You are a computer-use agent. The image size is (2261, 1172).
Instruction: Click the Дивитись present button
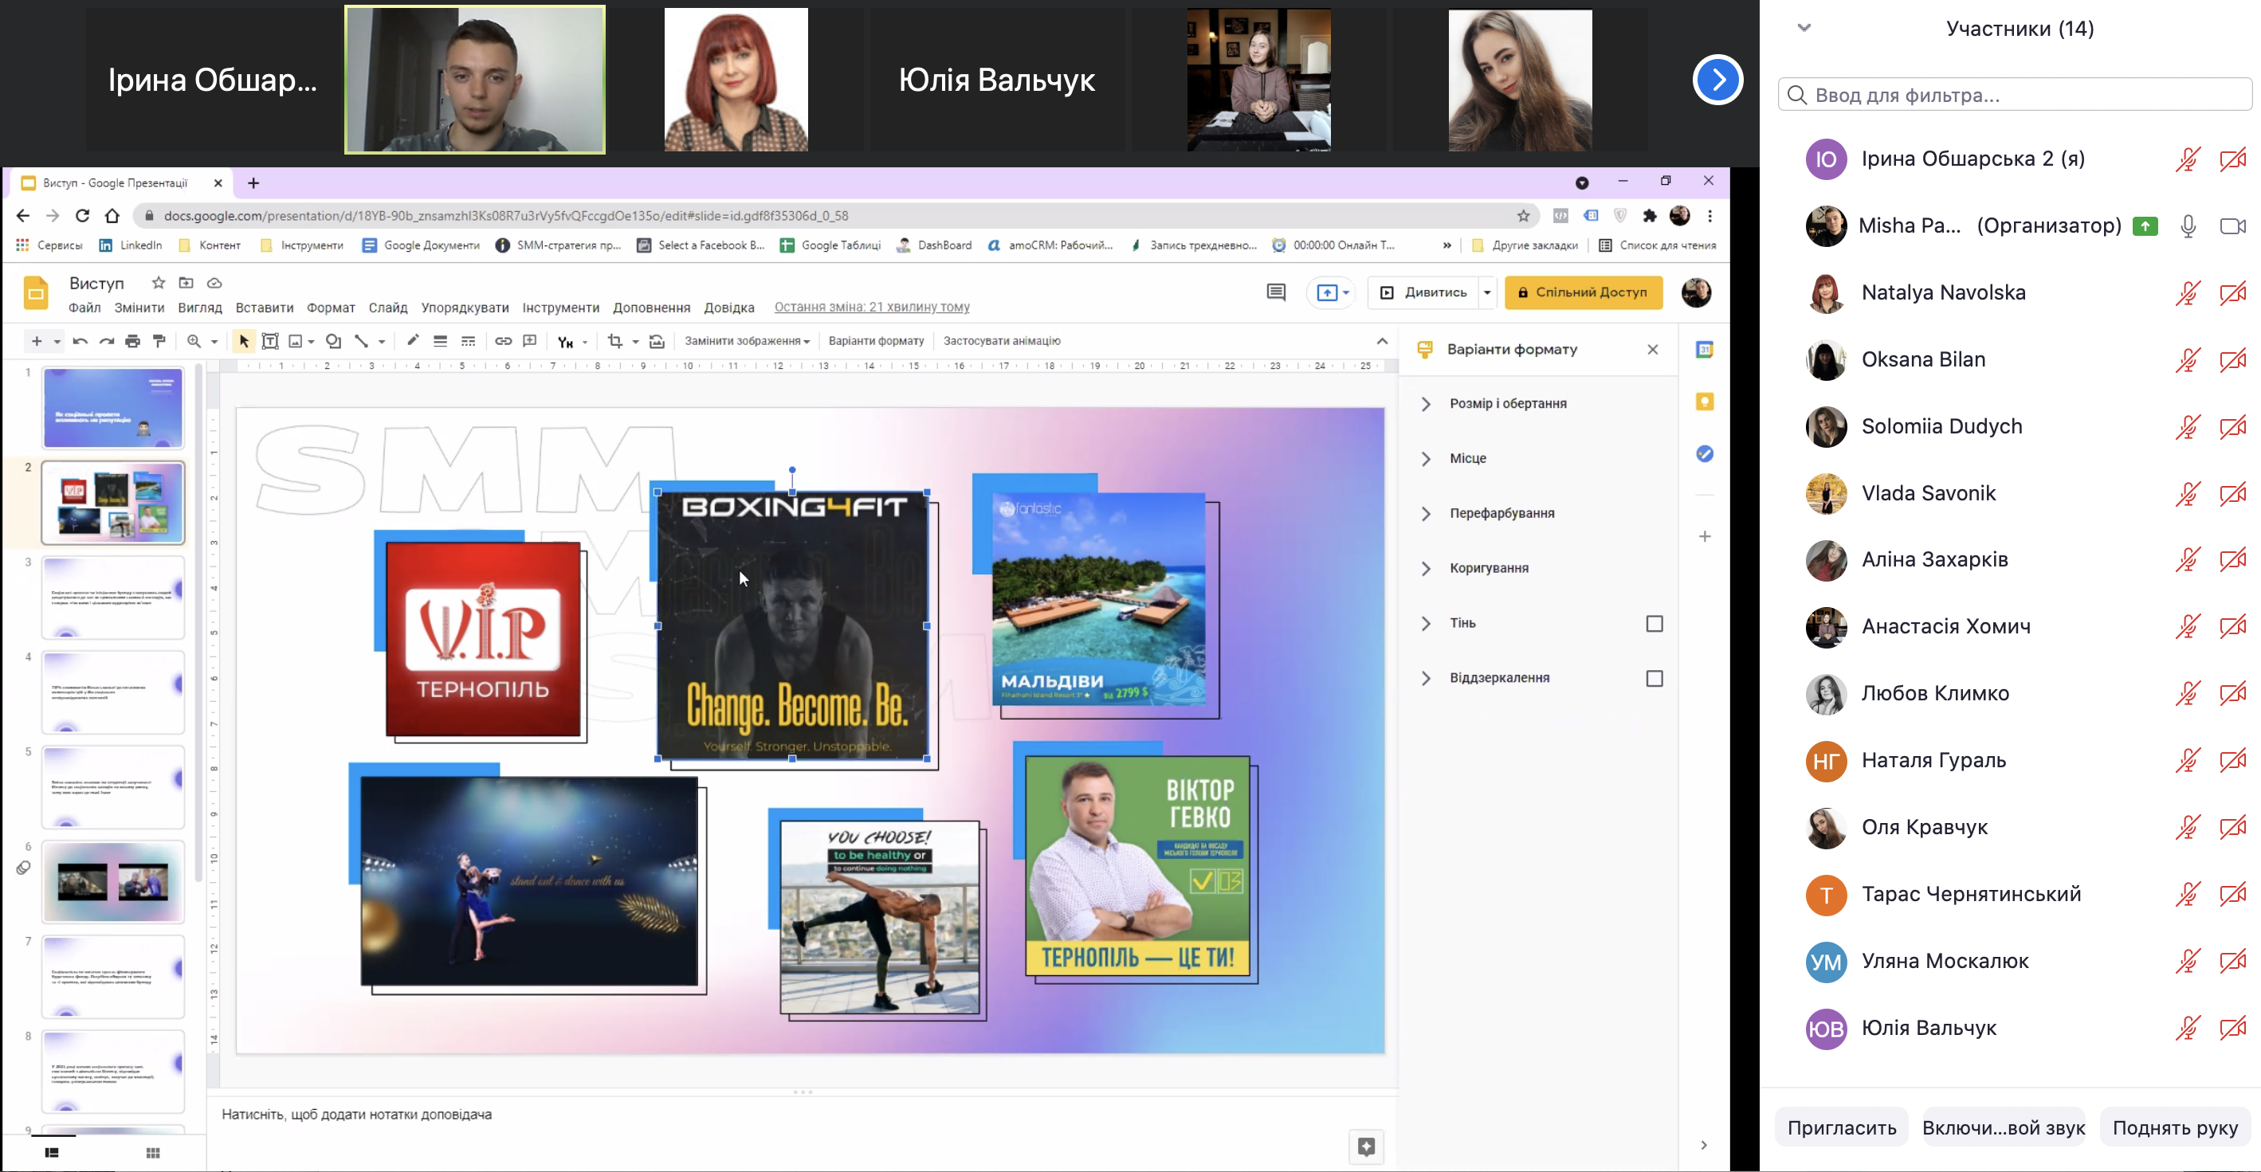(1423, 292)
